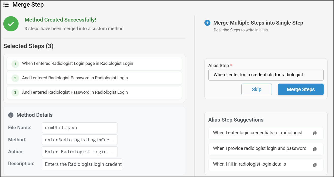Click the Description field in Method Details
334x177 pixels.
point(82,164)
